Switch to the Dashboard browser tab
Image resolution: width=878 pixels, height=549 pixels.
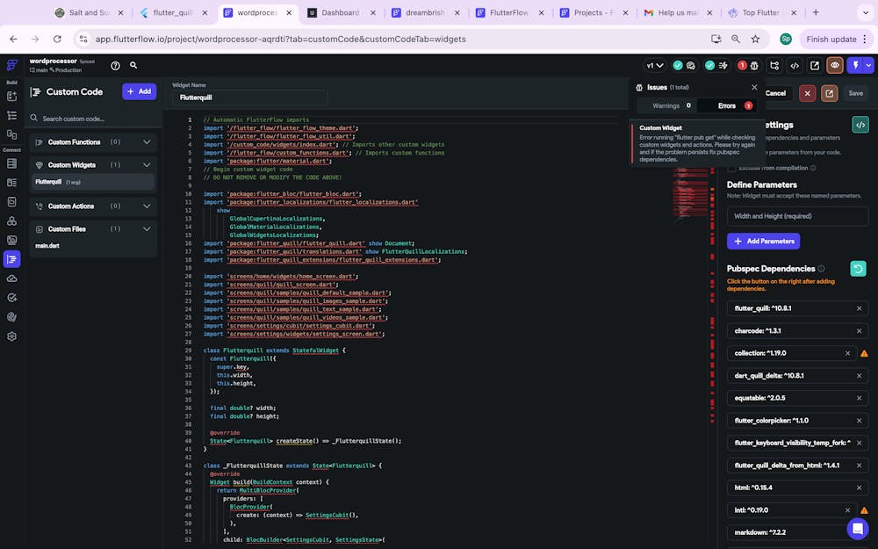point(341,12)
